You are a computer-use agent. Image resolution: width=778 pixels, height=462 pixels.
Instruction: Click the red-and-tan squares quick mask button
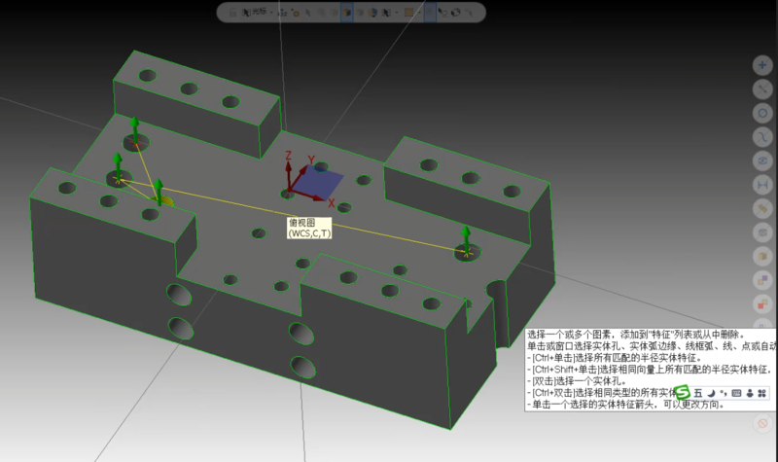click(762, 303)
